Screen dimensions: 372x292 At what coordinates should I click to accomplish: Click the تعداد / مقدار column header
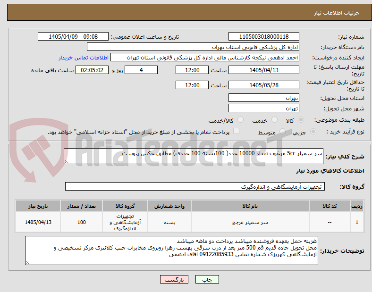[81, 206]
